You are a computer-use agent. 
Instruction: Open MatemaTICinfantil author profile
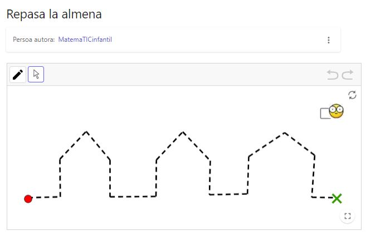[85, 40]
